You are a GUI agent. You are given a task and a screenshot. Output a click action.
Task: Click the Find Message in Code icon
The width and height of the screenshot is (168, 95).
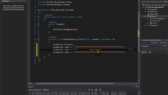85,90
